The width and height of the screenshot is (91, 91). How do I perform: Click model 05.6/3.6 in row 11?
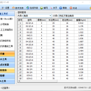pos(30,54)
